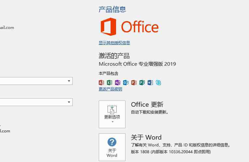The image size is (249, 162).
Task: Click the Outlook app icon
Action: point(126,83)
